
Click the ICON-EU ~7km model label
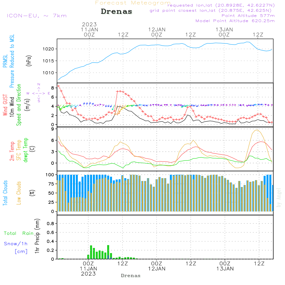click(x=37, y=16)
